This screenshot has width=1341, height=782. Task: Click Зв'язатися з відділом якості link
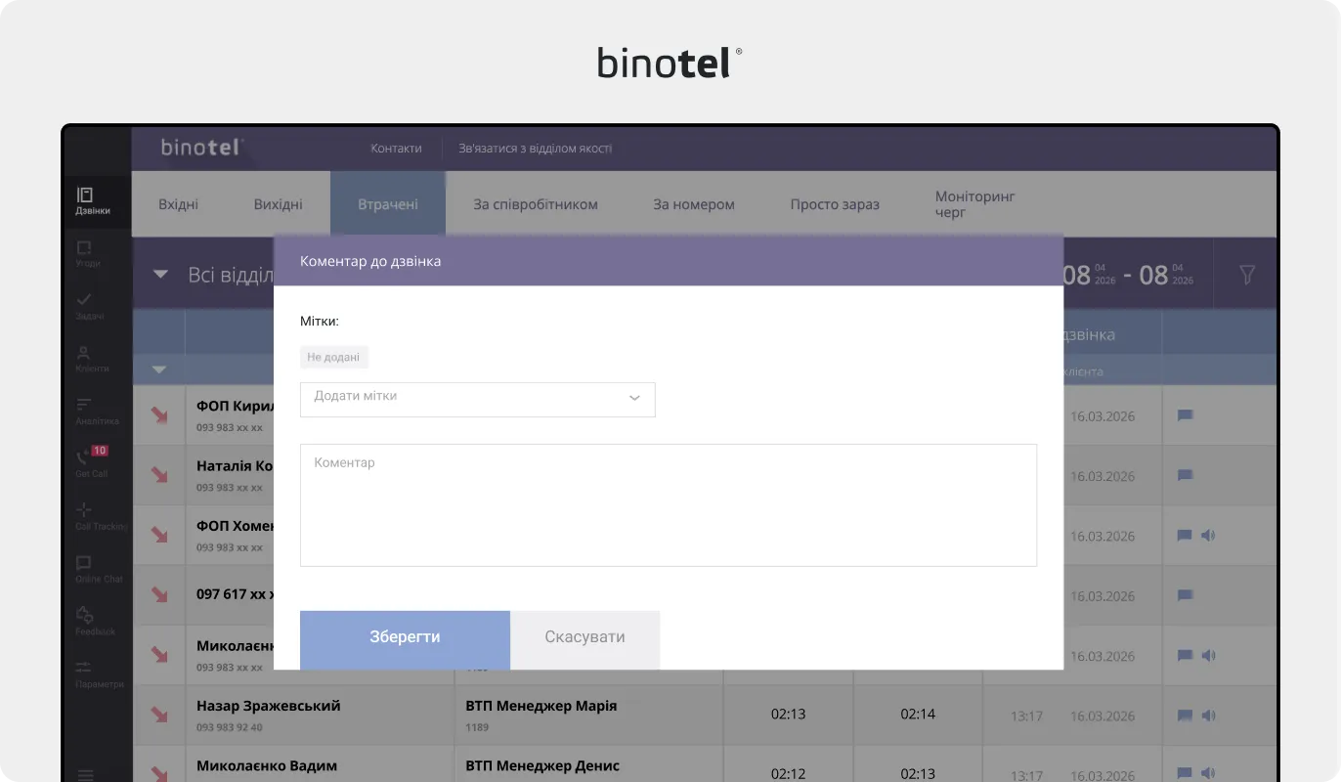tap(536, 149)
